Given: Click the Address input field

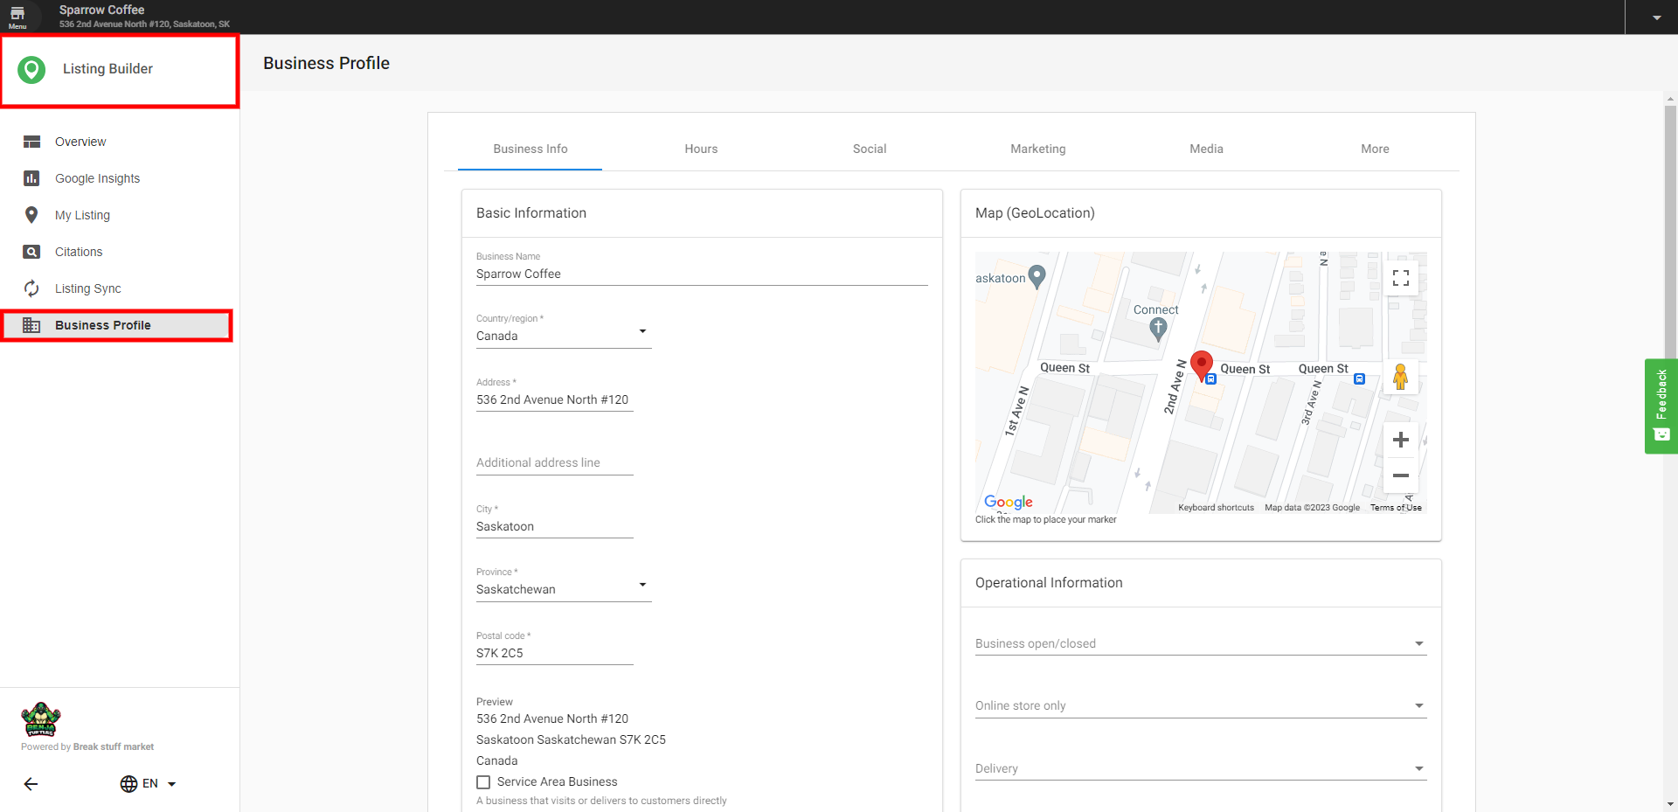Looking at the screenshot, I should 555,399.
